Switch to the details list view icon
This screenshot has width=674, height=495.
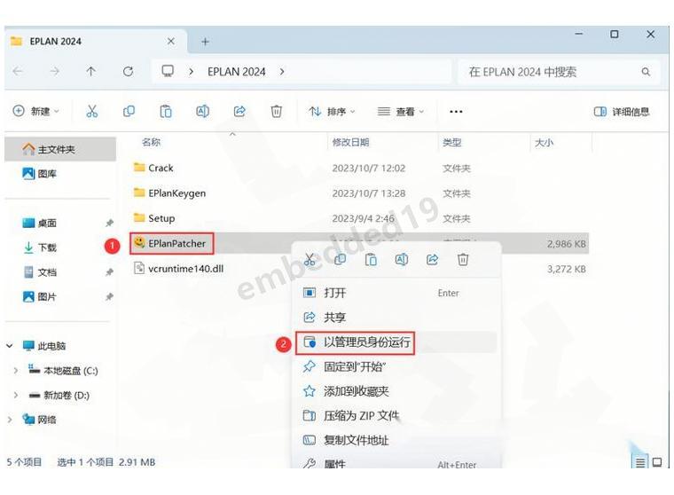640,462
